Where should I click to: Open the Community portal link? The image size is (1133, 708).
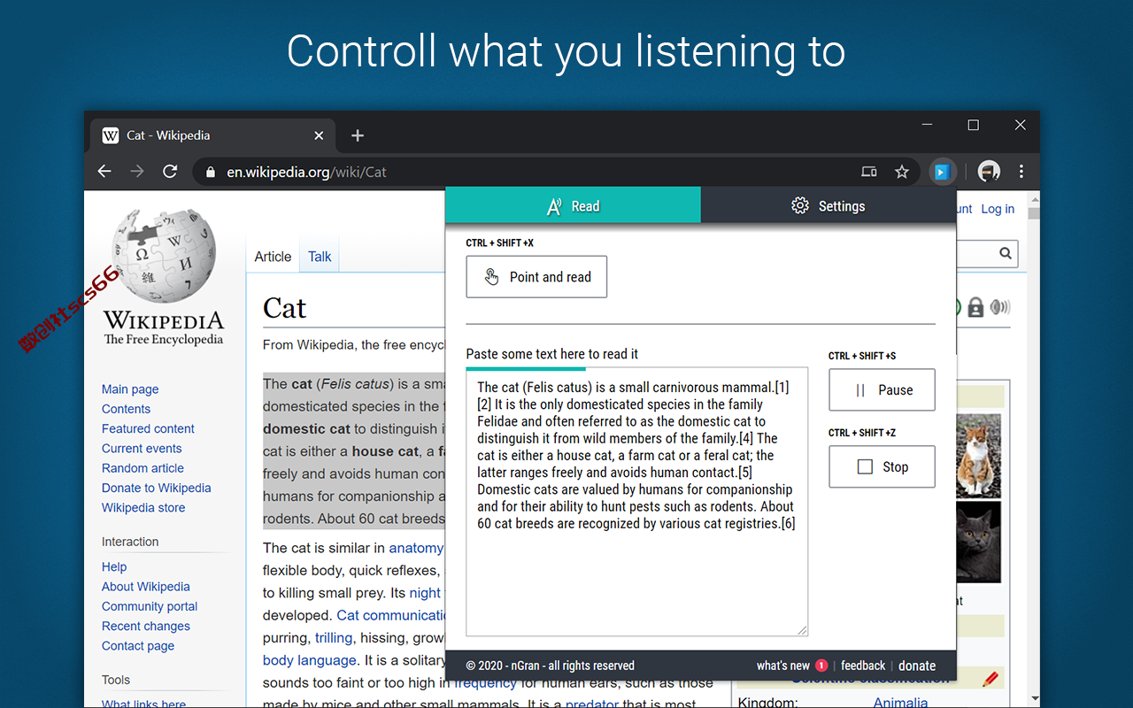click(x=150, y=606)
